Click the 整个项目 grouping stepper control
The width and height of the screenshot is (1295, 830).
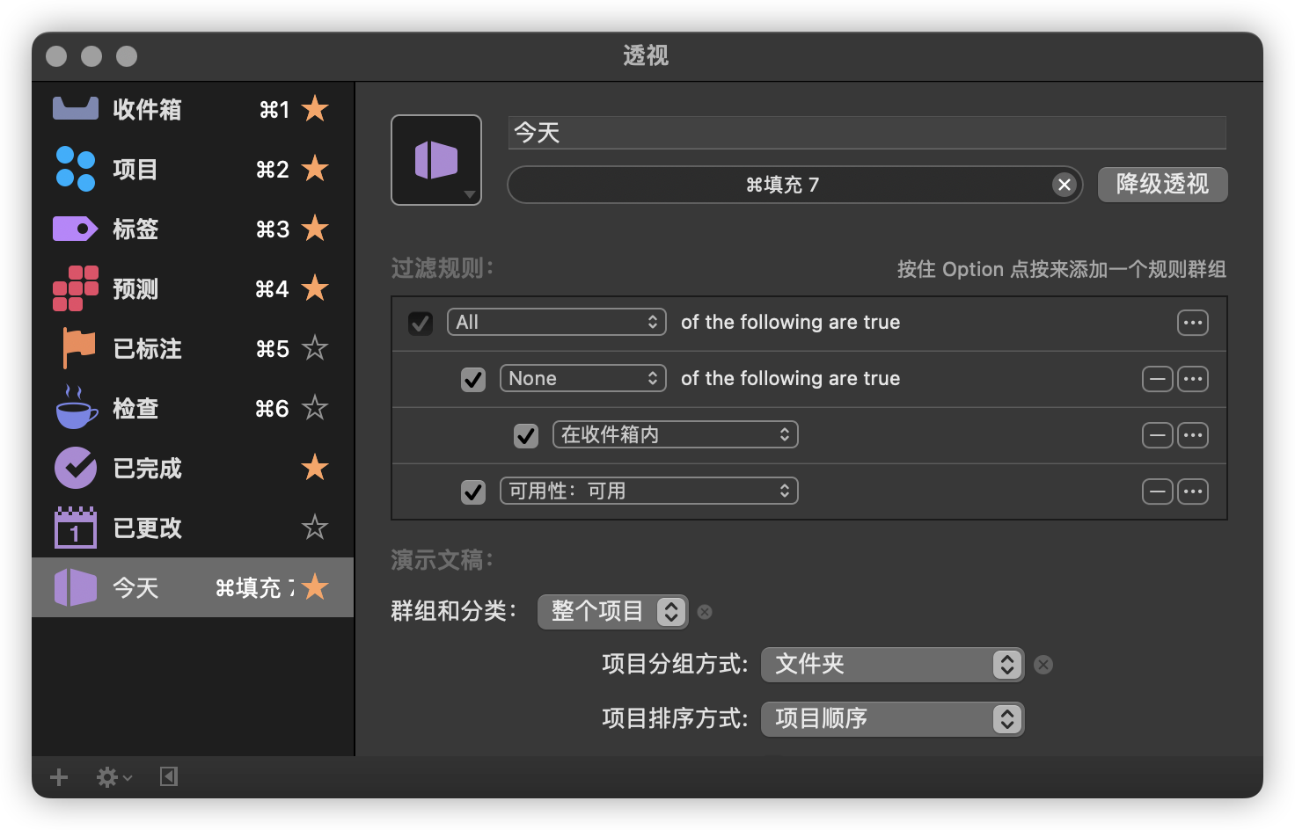pos(671,611)
